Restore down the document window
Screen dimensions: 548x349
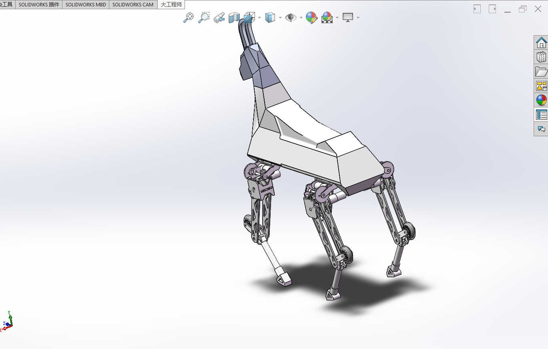click(x=523, y=9)
